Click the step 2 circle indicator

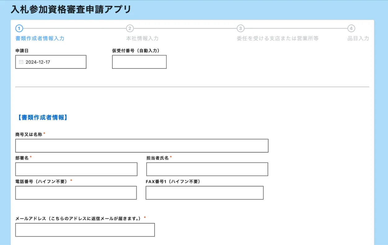pyautogui.click(x=130, y=28)
